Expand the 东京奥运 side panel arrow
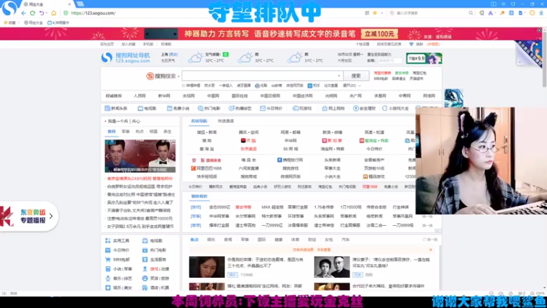 point(51,216)
